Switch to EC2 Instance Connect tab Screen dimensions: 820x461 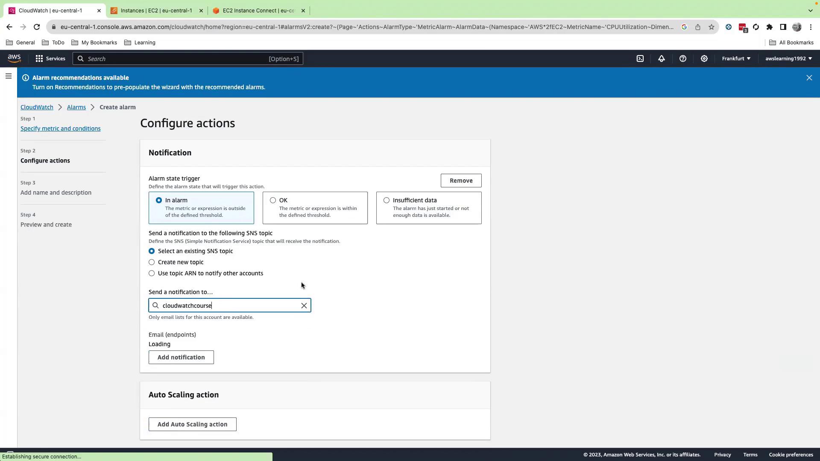[x=258, y=10]
